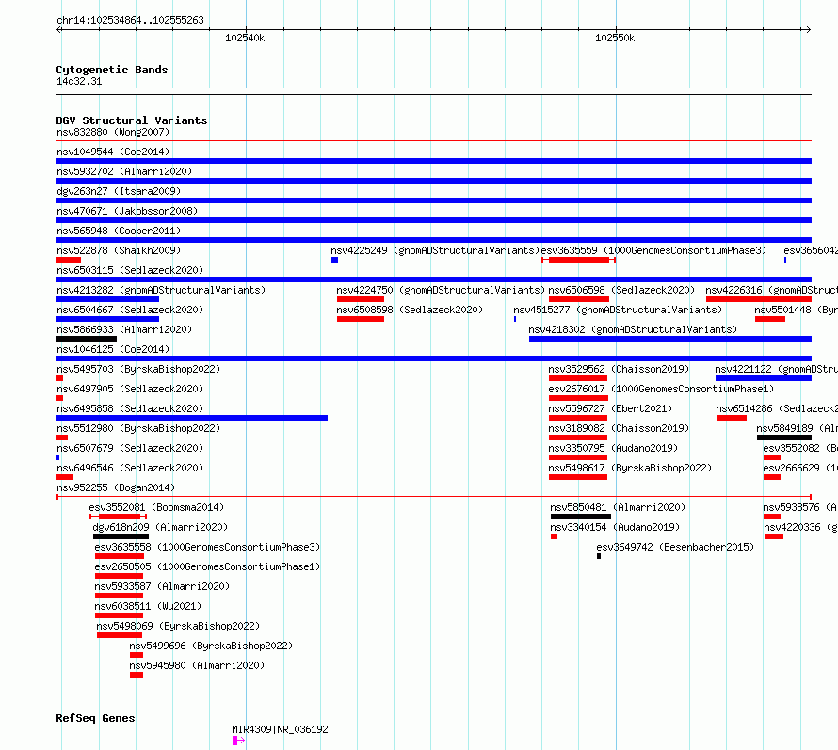Screen dimensions: 838x750
Task: Click the 102550k ruler position label
Action: tap(615, 38)
